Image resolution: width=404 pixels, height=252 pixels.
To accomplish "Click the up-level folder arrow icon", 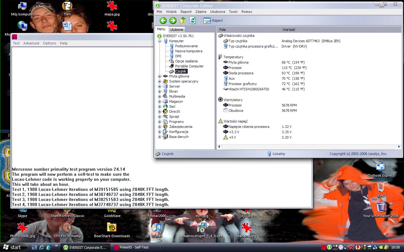I will (183, 20).
